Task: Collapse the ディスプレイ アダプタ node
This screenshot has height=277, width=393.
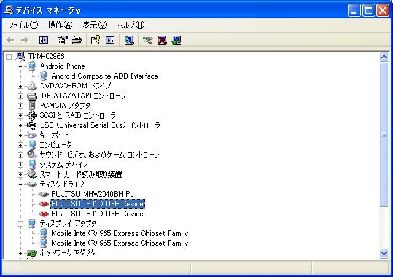Action: (20, 224)
